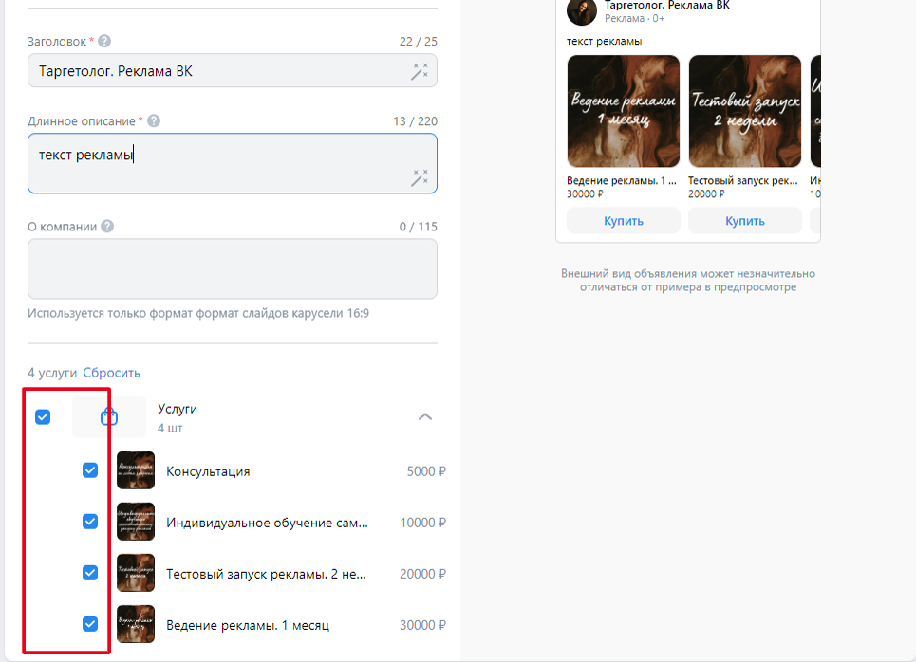Click the Тестовый запуск 2 недели preview card image
The height and width of the screenshot is (662, 916).
coord(745,111)
